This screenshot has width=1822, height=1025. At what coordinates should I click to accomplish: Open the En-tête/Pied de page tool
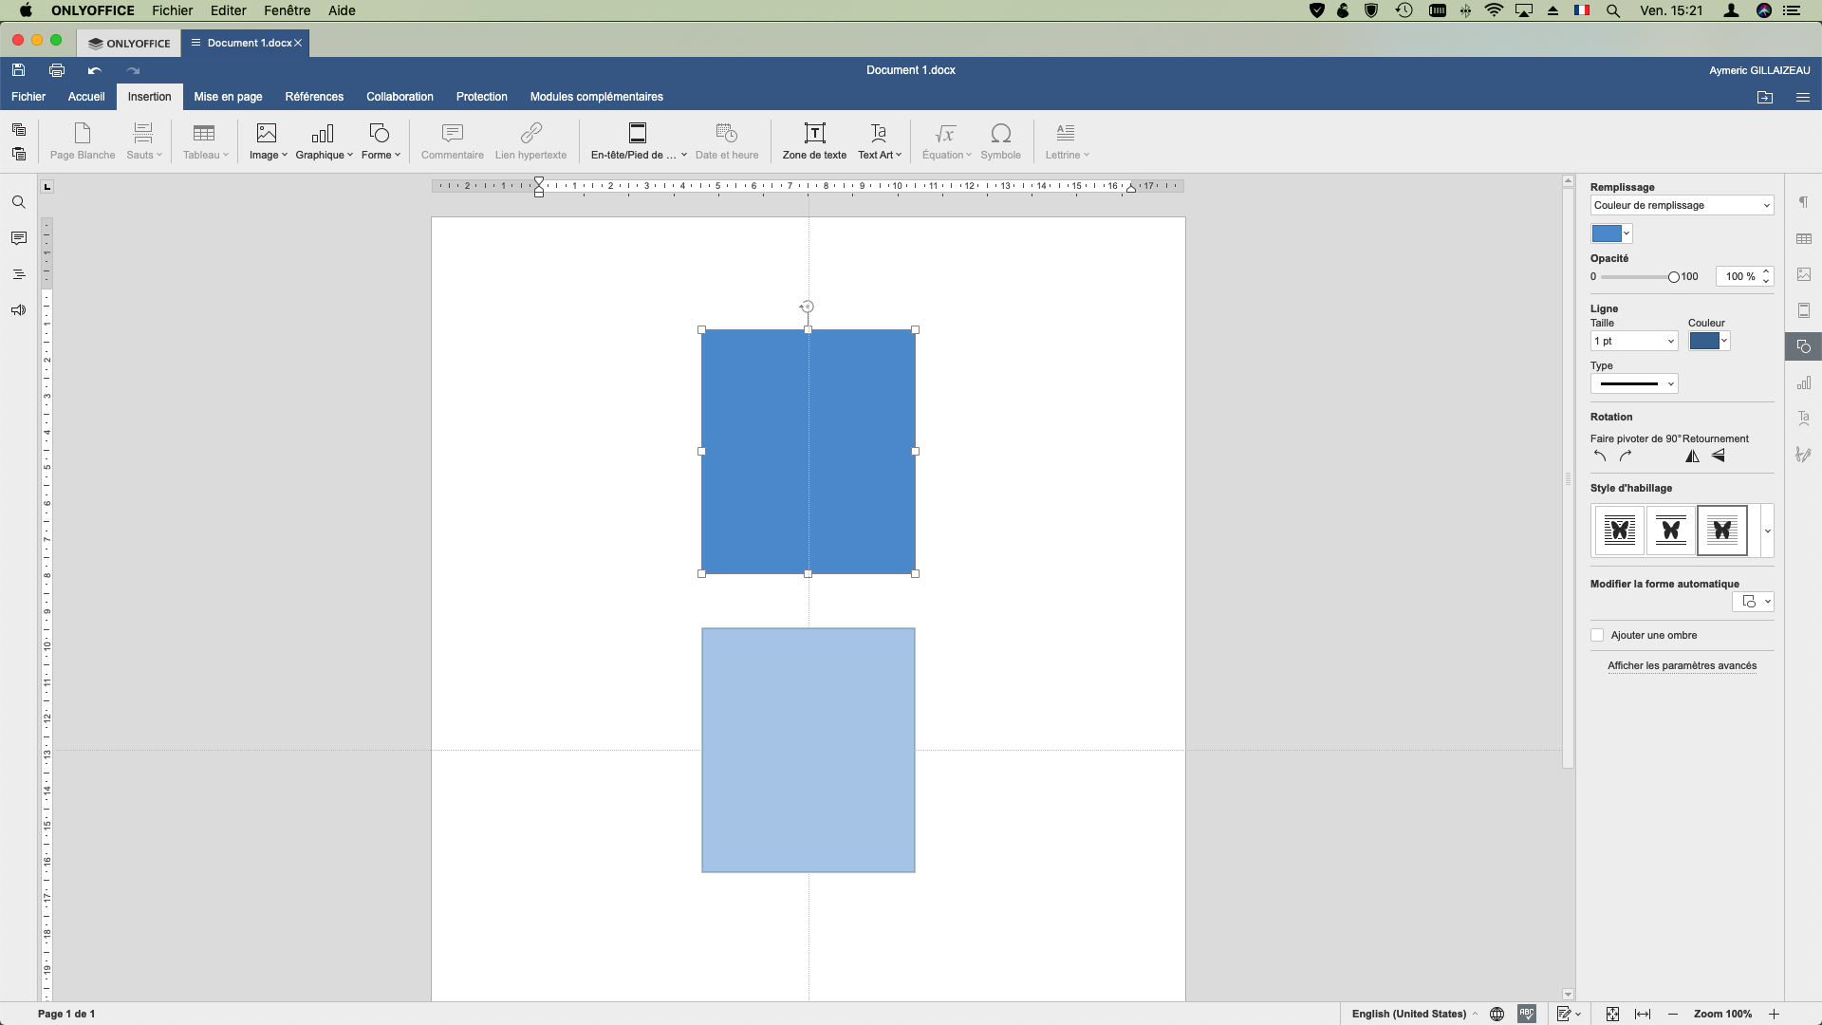pos(638,140)
